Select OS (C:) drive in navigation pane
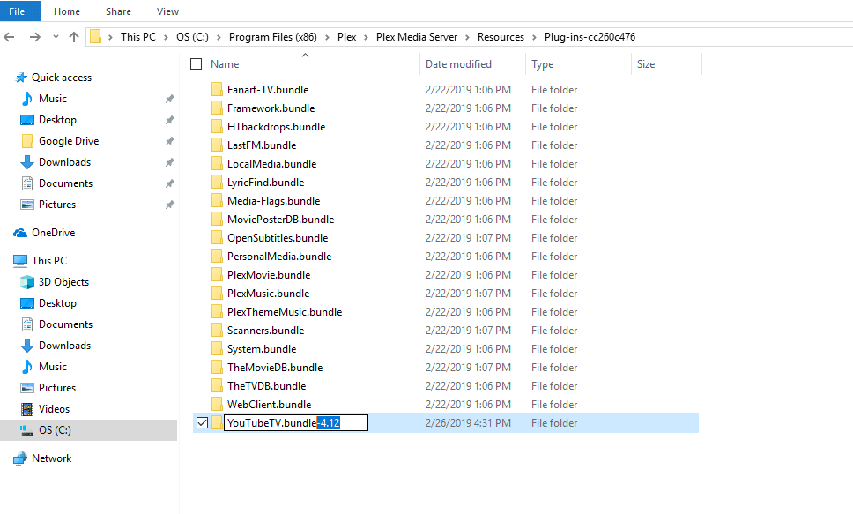Viewport: 853px width, 514px height. point(55,430)
